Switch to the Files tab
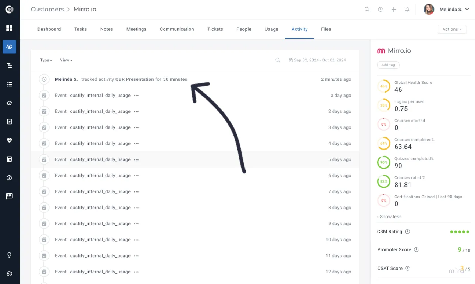The width and height of the screenshot is (475, 284). (x=326, y=29)
